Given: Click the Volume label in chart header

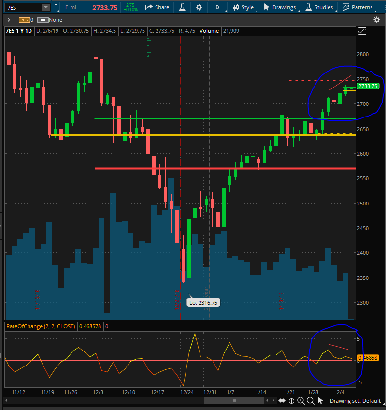Looking at the screenshot, I should [x=209, y=31].
